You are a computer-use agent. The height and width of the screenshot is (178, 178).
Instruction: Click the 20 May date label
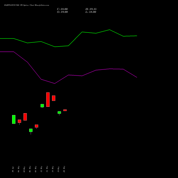click(x=64, y=169)
